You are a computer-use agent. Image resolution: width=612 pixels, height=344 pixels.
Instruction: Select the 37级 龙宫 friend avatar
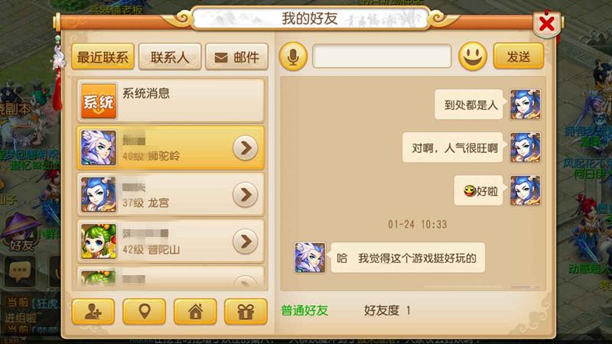point(99,195)
